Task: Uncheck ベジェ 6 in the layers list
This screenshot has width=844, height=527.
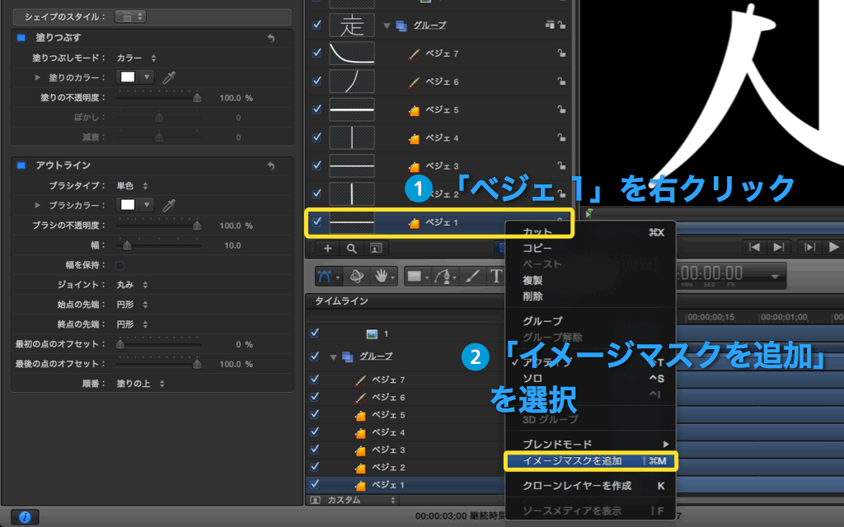Action: [316, 81]
